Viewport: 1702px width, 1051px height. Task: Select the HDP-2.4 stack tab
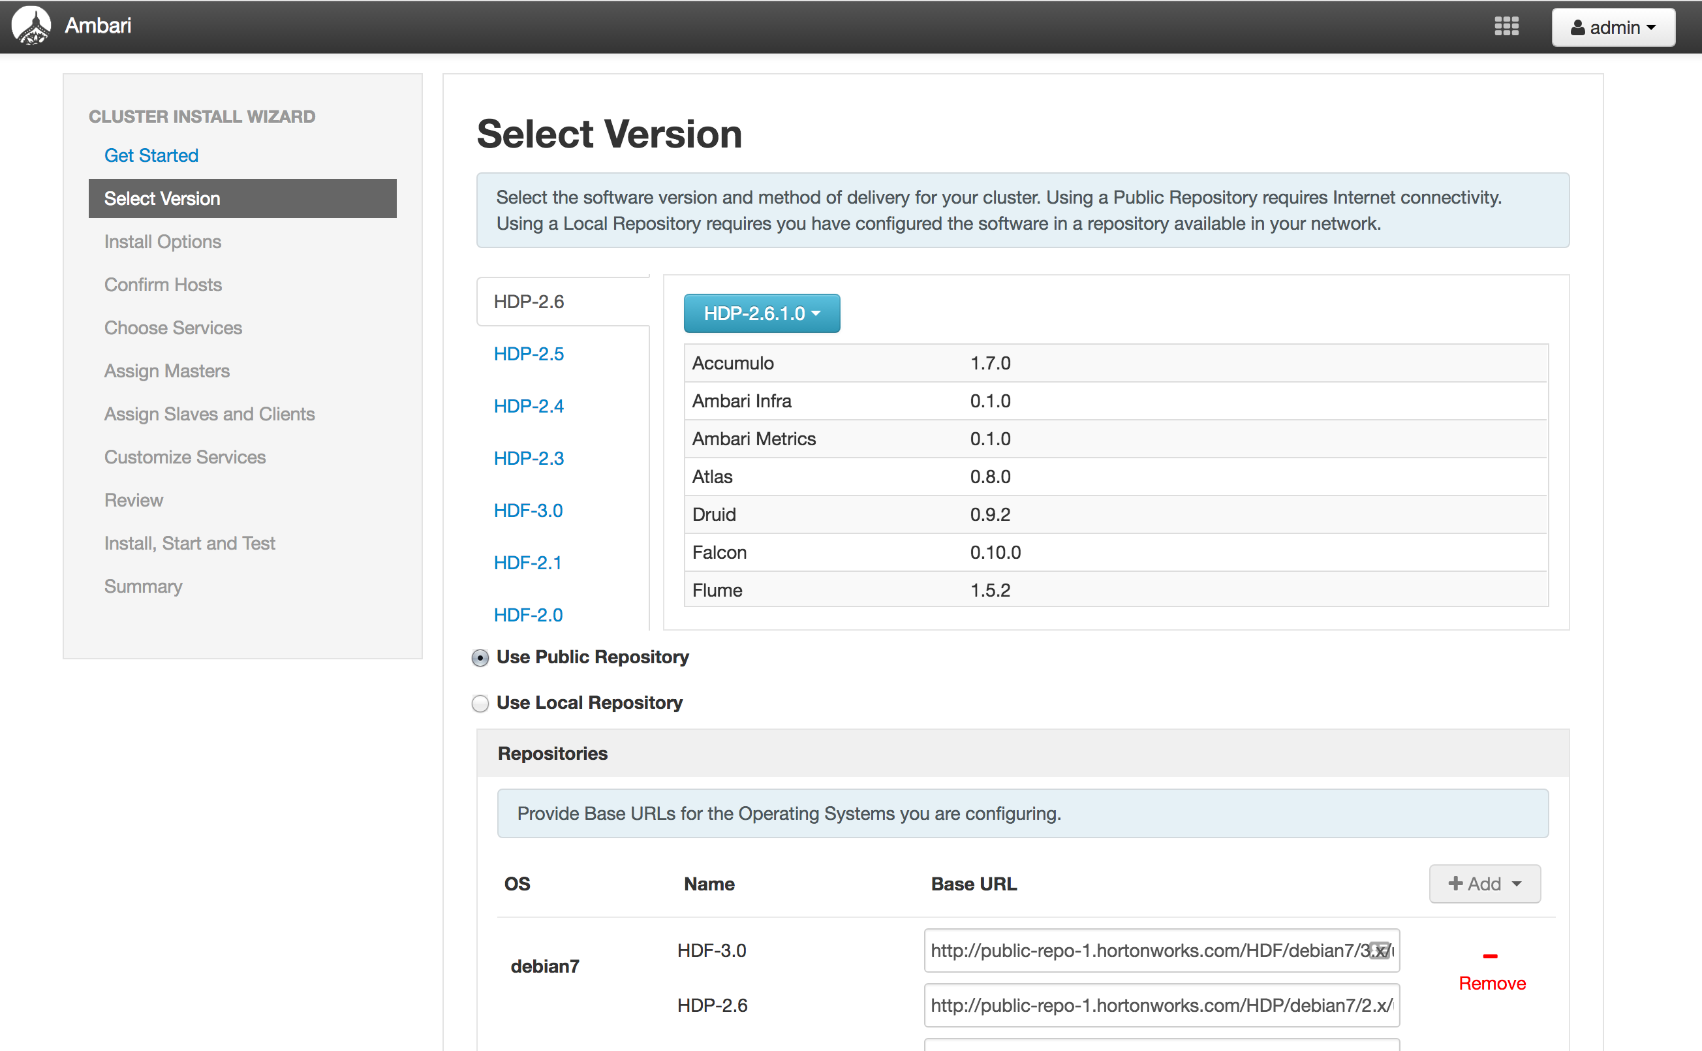coord(529,406)
